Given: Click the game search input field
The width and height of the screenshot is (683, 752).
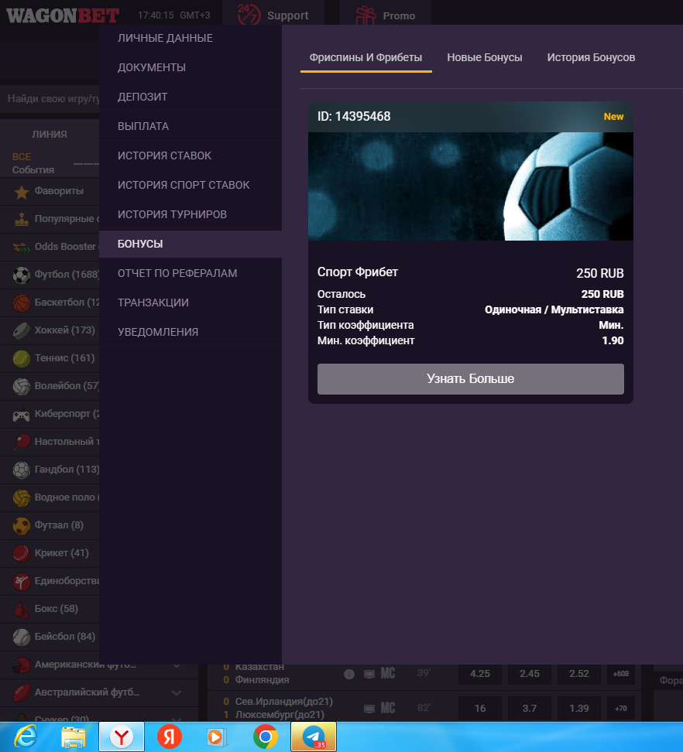Looking at the screenshot, I should (x=50, y=99).
